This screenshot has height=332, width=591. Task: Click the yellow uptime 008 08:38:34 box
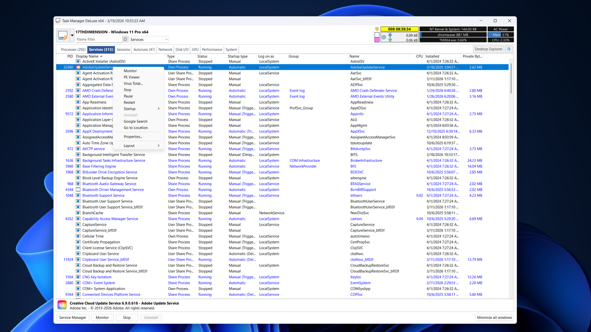click(x=400, y=29)
